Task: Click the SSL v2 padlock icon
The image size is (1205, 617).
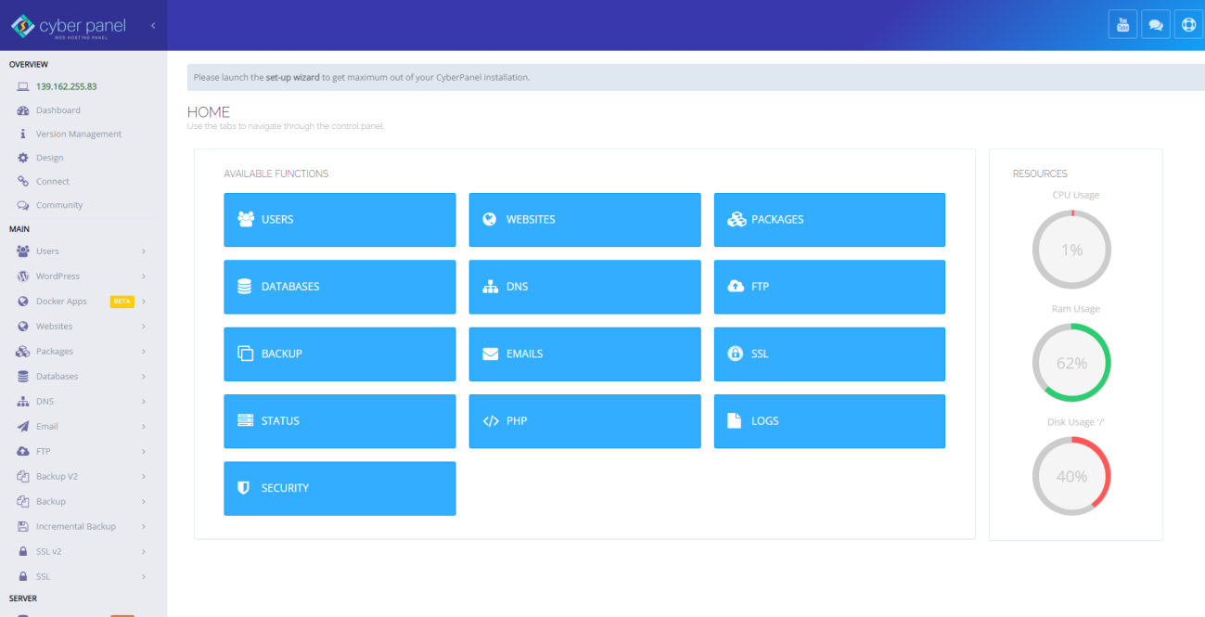Action: coord(23,552)
